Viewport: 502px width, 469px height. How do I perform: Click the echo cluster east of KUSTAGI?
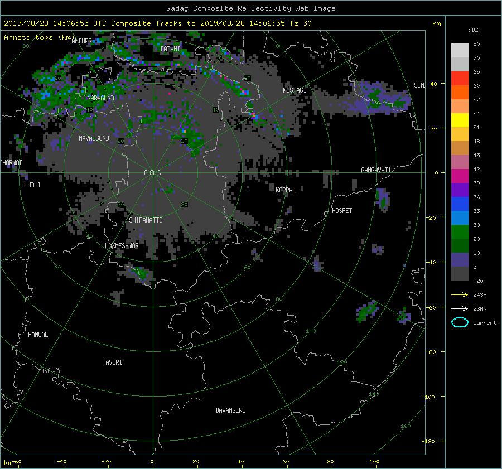click(378, 99)
